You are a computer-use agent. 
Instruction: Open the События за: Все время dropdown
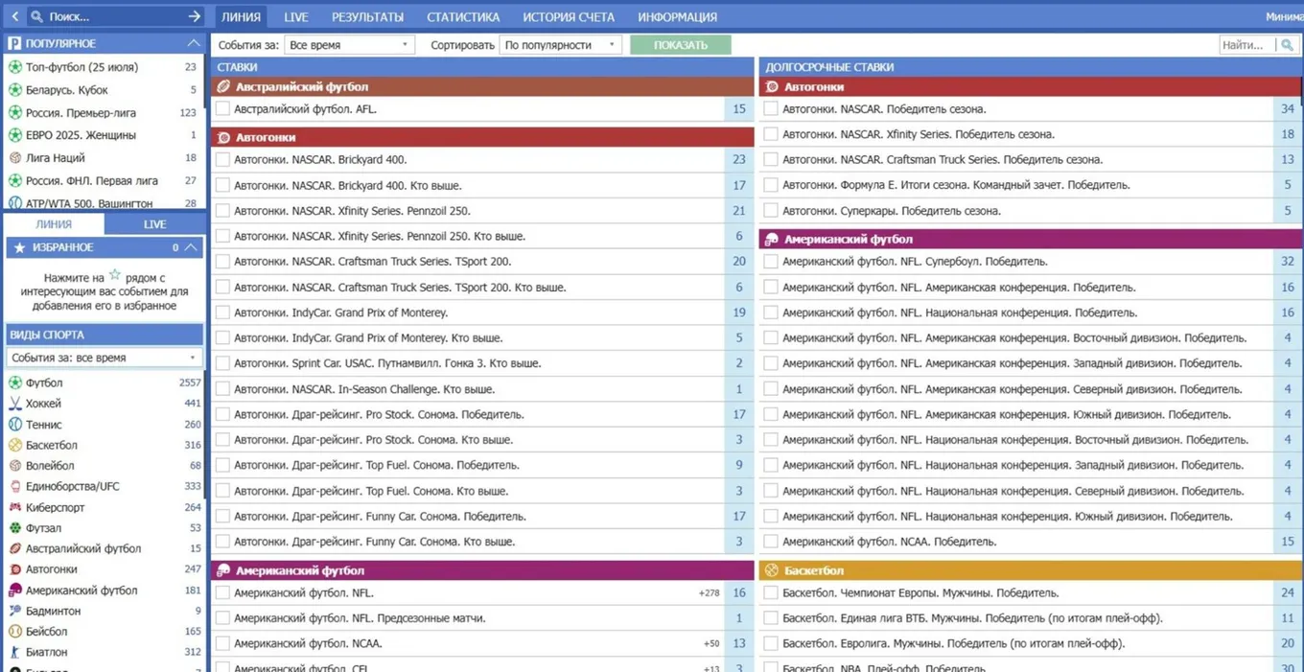(x=349, y=45)
